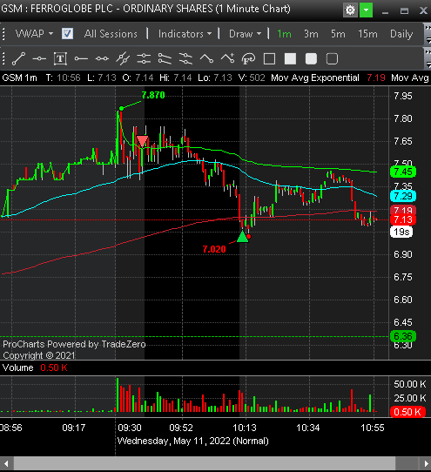Select the polyline with plus tool
Screen dimensions: 431x472
[x=227, y=58]
